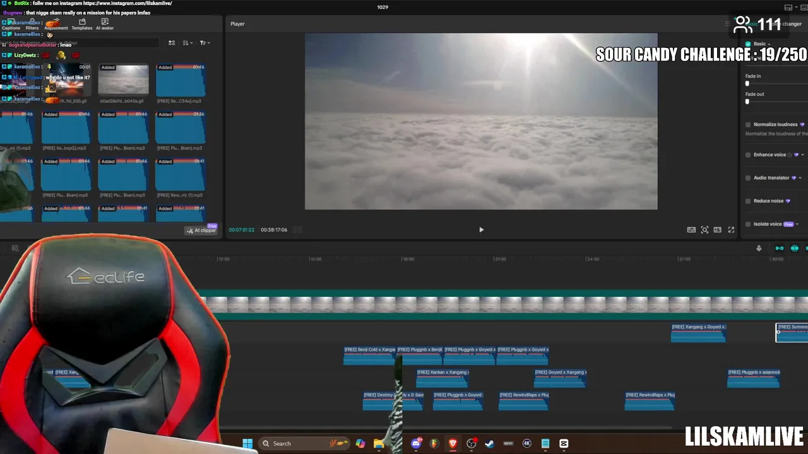Play the preview in the Player
Screen dimensions: 808x454
pyautogui.click(x=481, y=230)
